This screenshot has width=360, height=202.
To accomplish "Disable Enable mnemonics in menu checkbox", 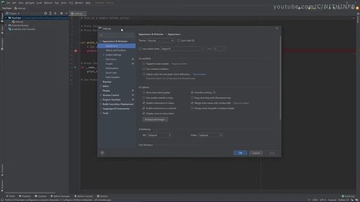I will (x=144, y=103).
